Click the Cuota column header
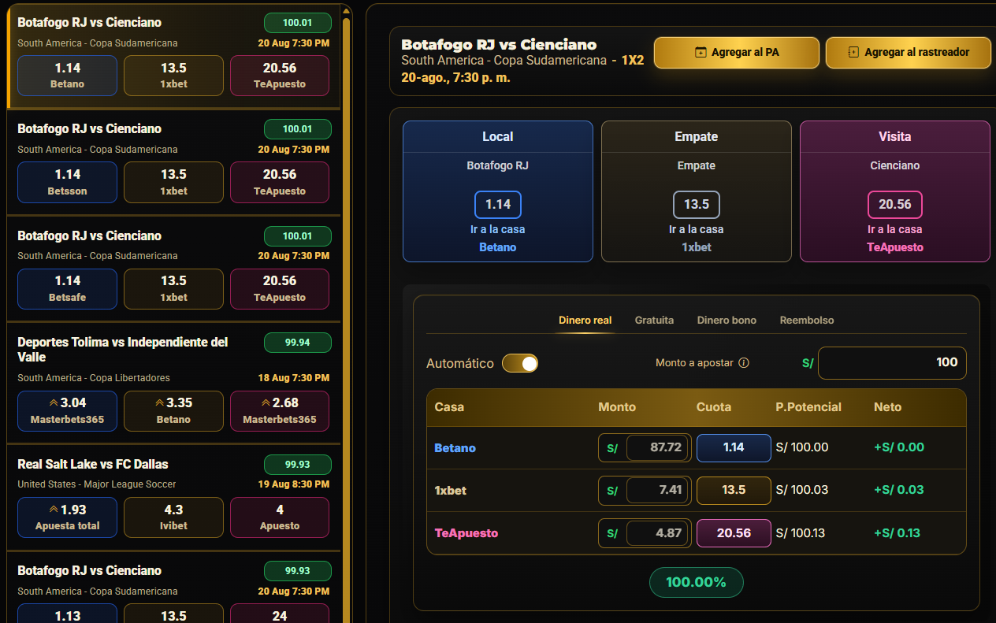Screen dimensions: 996x623 pos(714,407)
